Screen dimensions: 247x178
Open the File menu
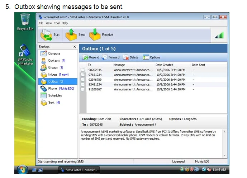(41, 23)
